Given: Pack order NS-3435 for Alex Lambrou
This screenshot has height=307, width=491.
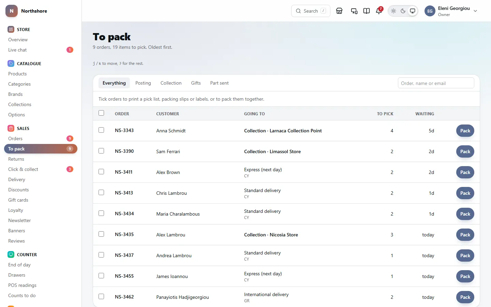Looking at the screenshot, I should pos(465,235).
